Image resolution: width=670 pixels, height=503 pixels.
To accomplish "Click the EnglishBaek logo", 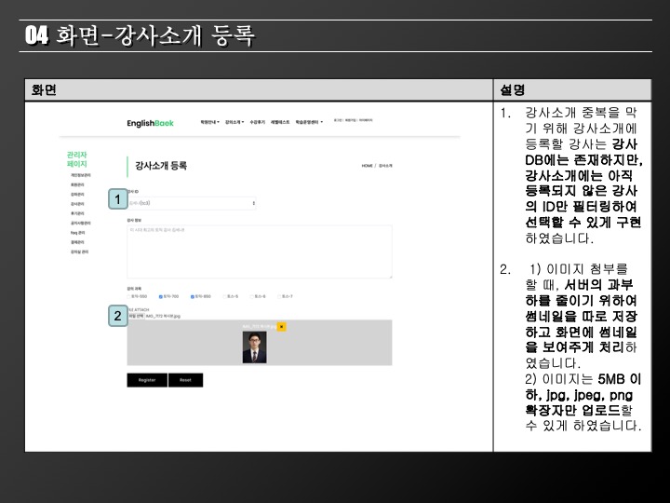I will click(x=150, y=123).
